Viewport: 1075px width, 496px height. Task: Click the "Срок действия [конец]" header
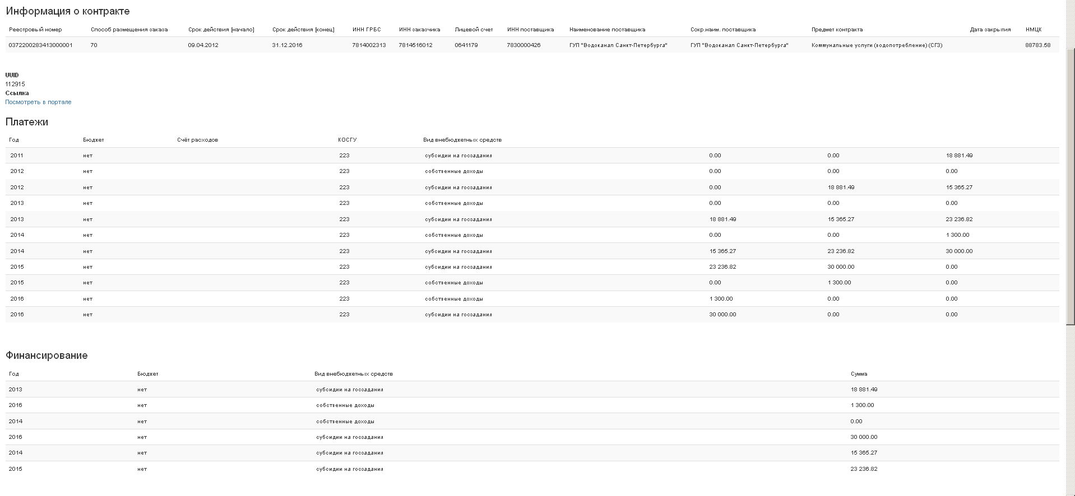303,30
